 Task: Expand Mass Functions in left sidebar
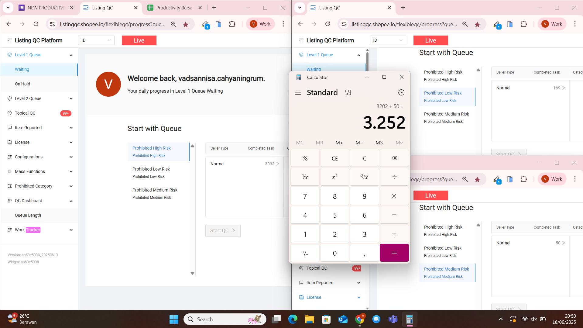tap(71, 171)
